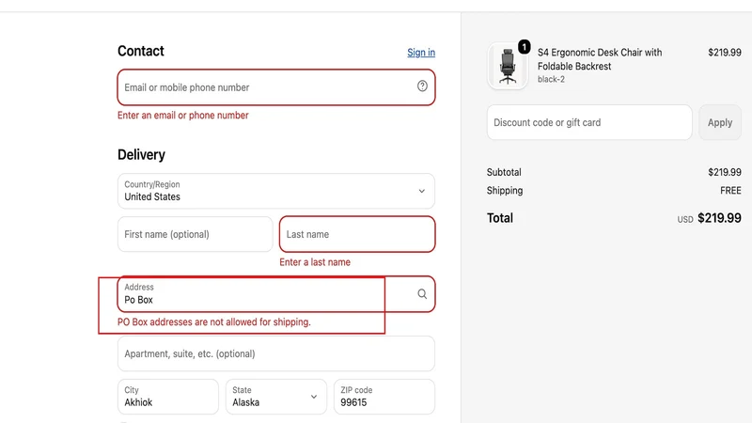The height and width of the screenshot is (423, 752).
Task: Click the Apply discount button
Action: click(720, 122)
